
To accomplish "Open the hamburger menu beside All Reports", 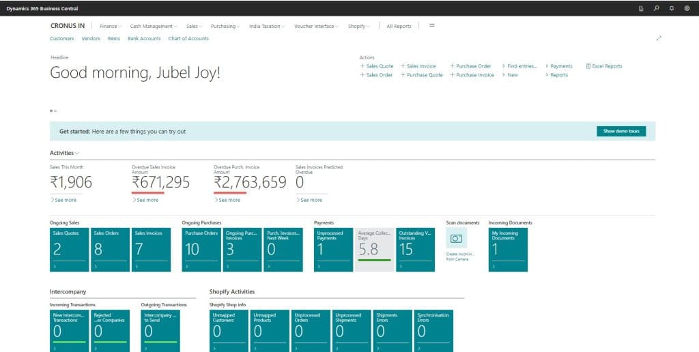I will [x=431, y=25].
